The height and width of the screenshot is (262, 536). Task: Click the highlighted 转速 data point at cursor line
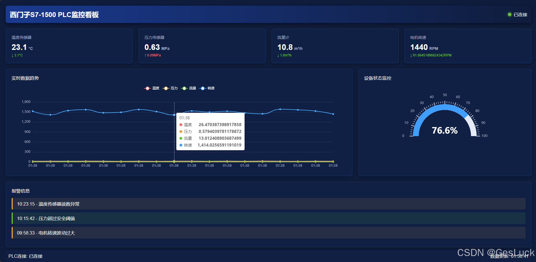point(174,115)
